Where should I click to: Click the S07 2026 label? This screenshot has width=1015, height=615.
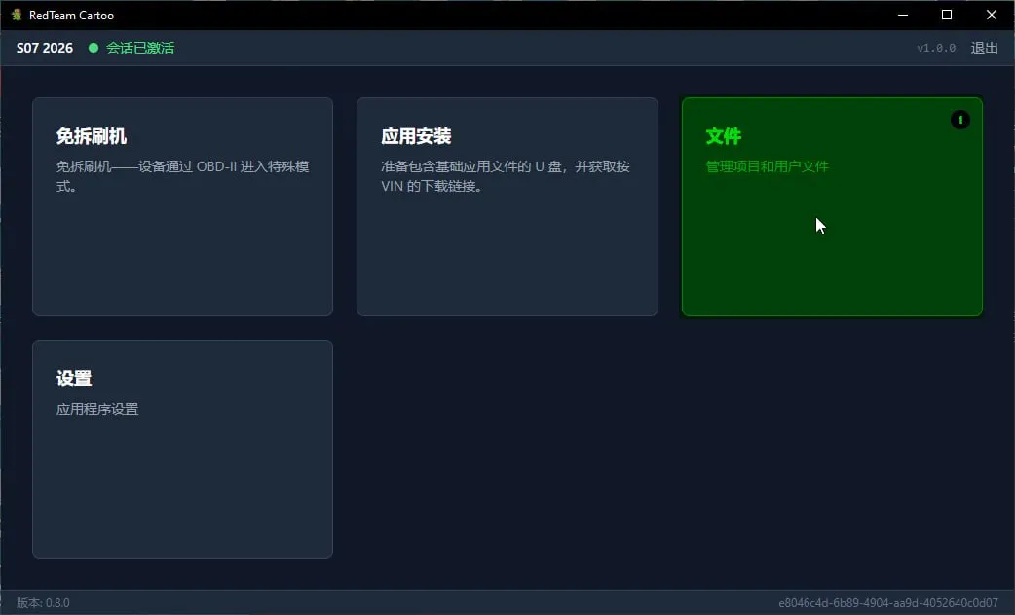[x=45, y=48]
